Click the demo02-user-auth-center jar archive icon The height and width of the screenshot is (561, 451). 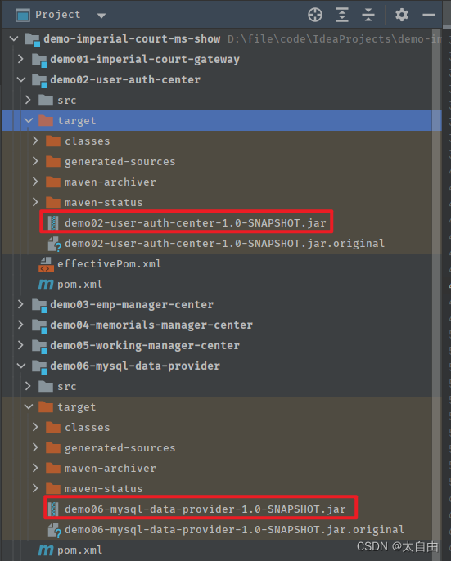53,223
